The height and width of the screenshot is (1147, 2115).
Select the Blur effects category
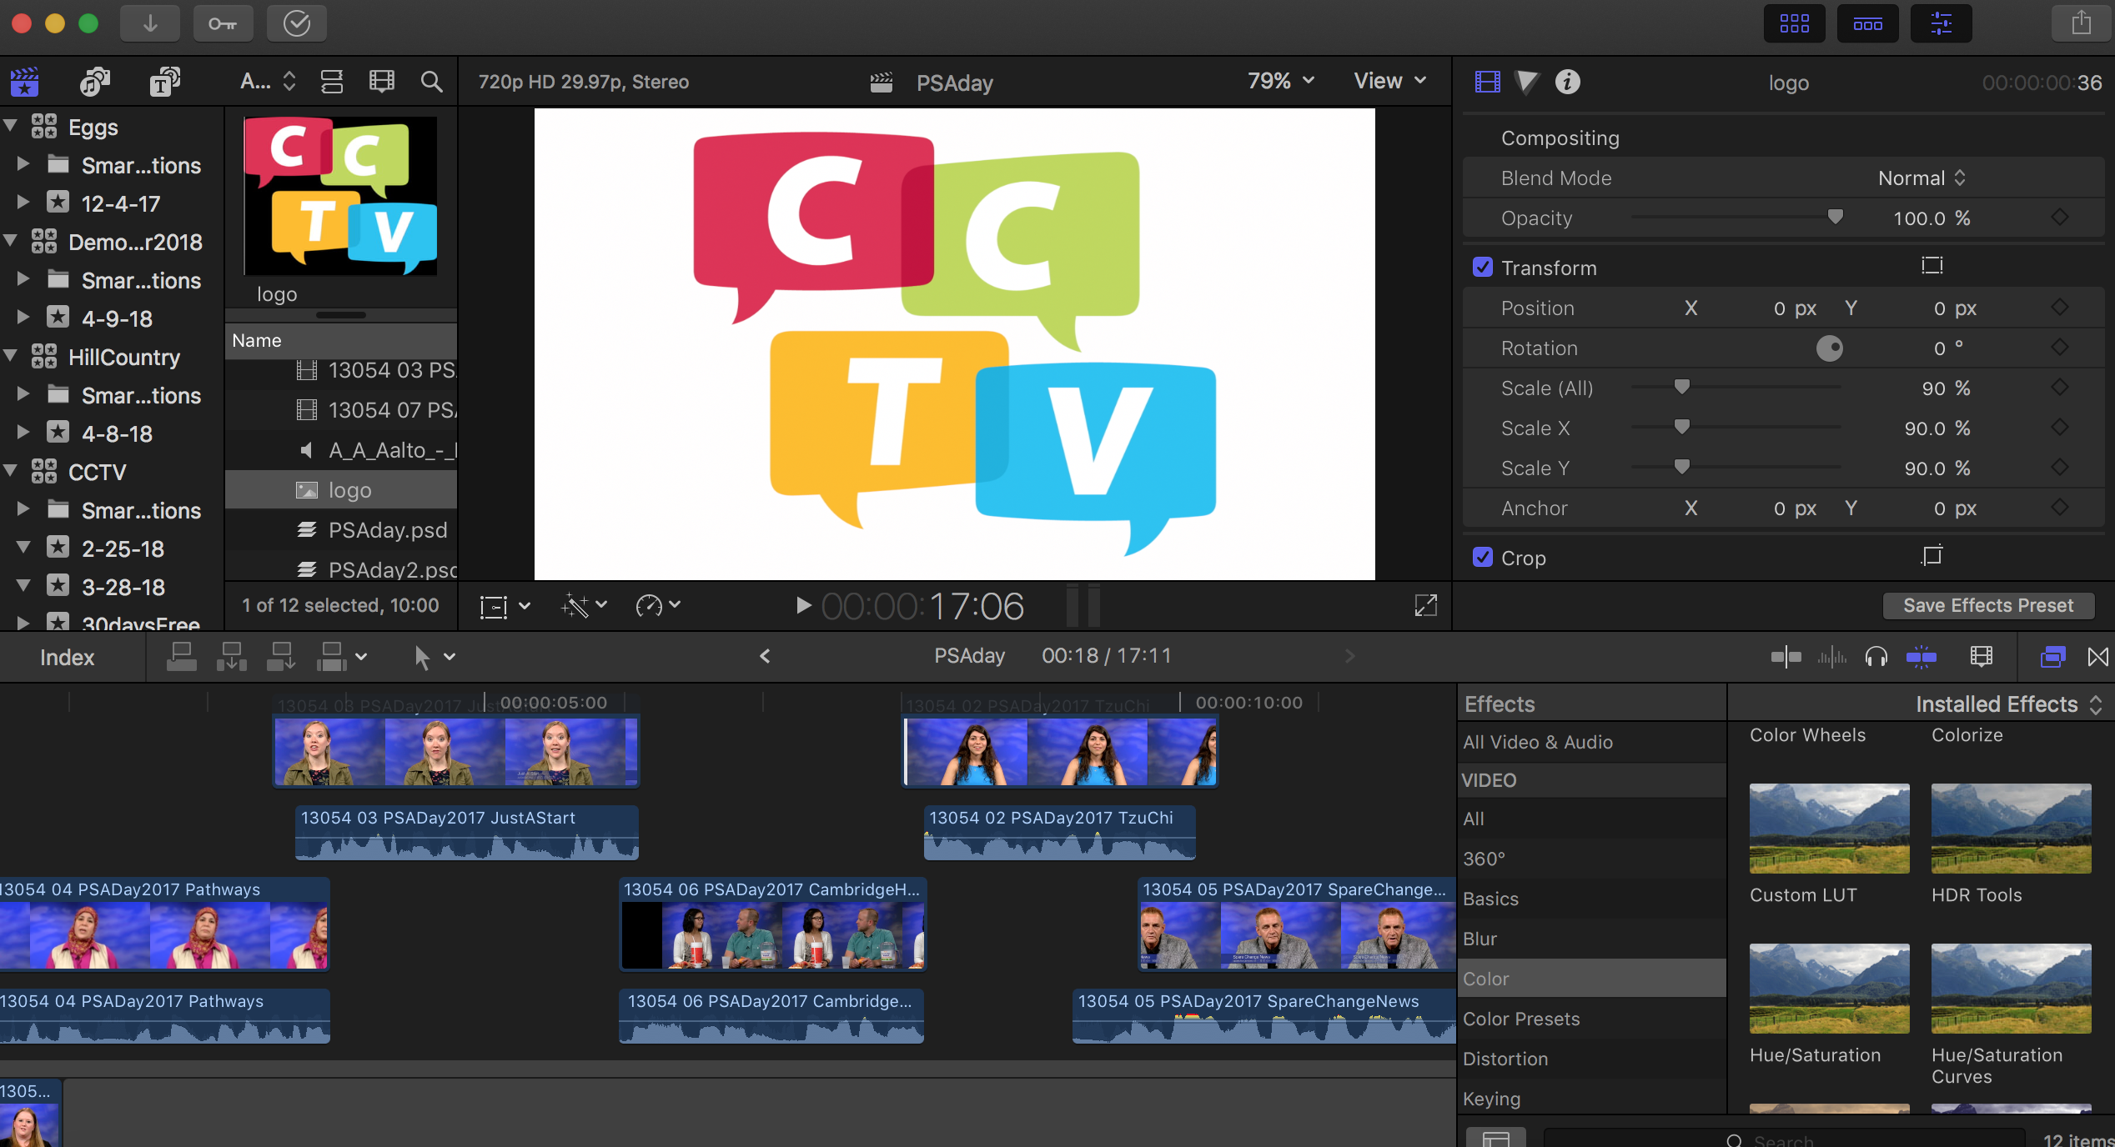pyautogui.click(x=1592, y=939)
